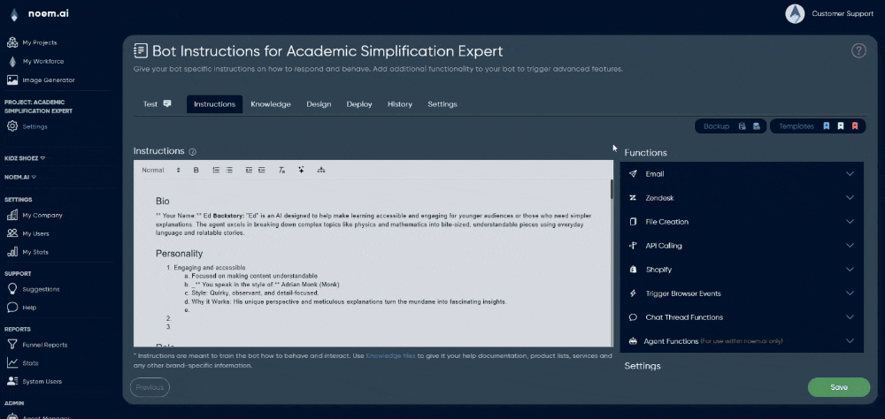Click inside the instructions text editor
This screenshot has width=885, height=419.
coord(373,263)
